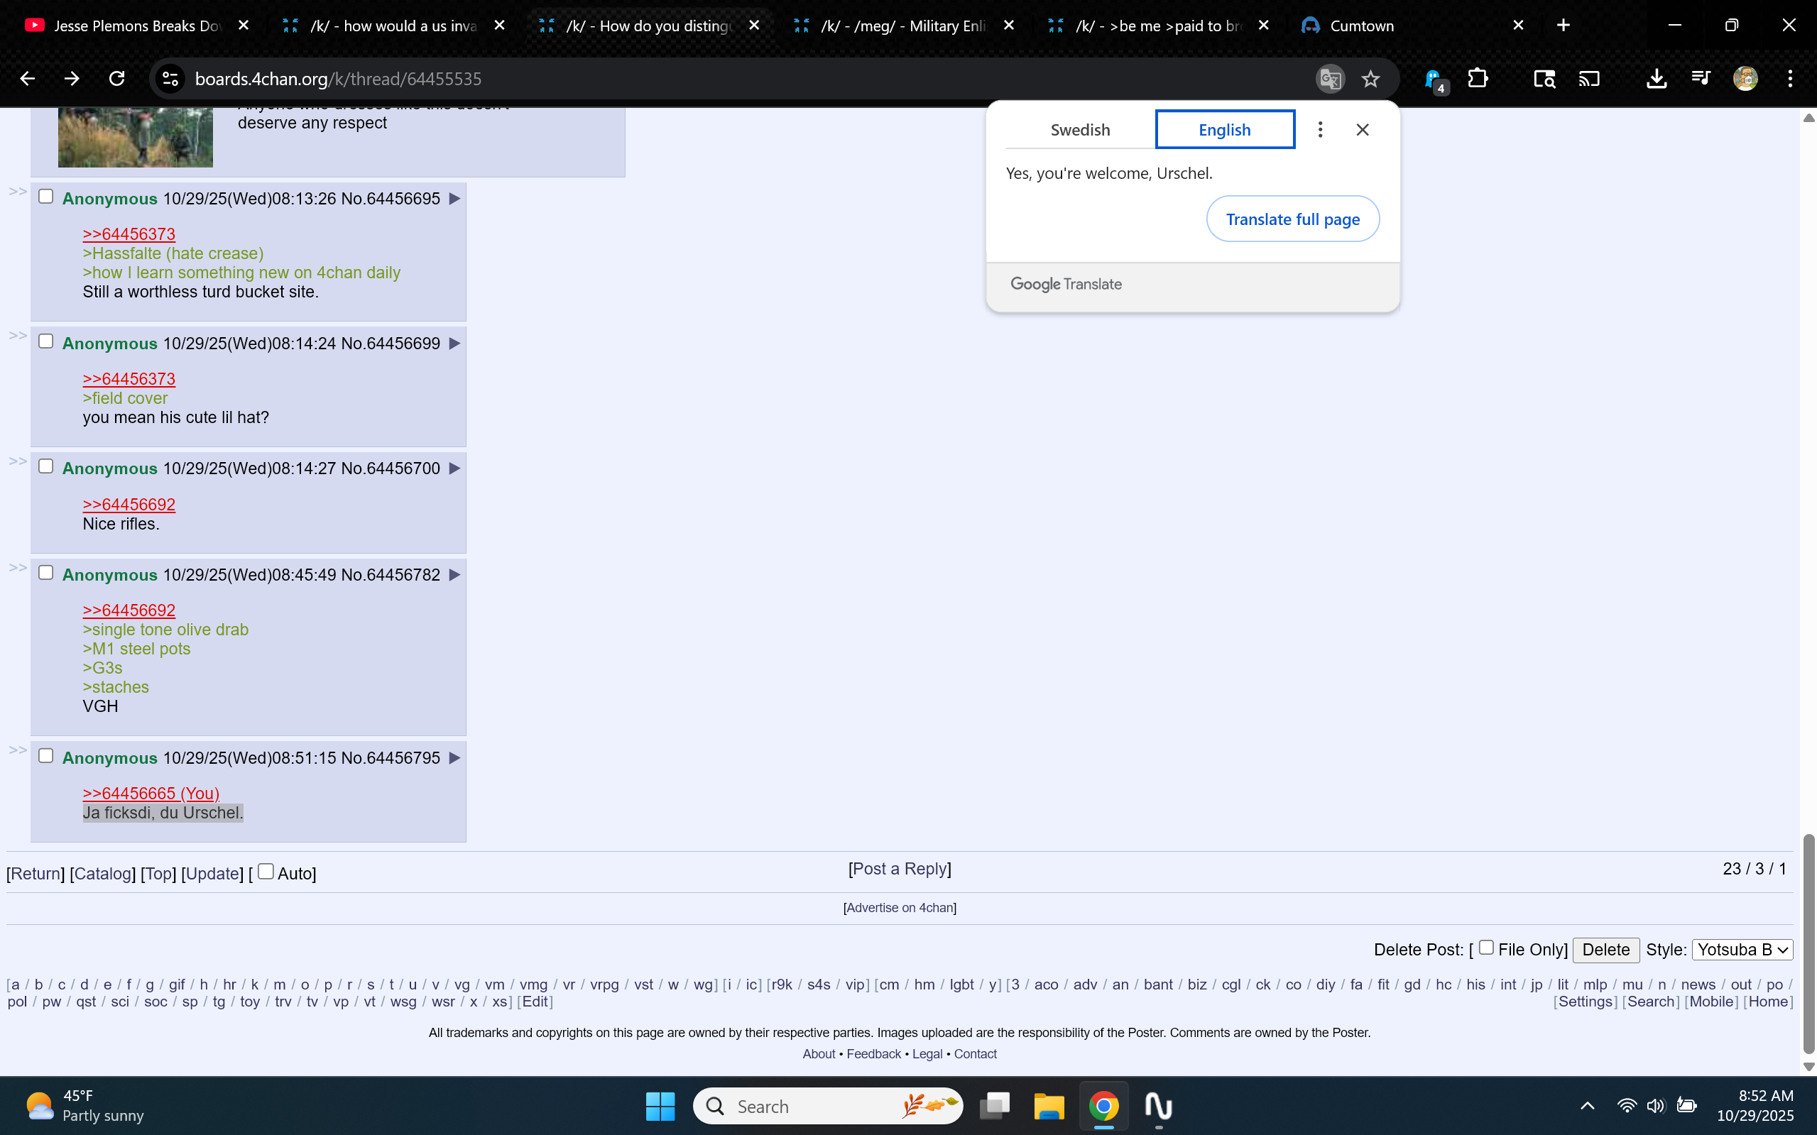This screenshot has width=1817, height=1135.
Task: Expand post menu arrow for No.64456782
Action: tap(454, 575)
